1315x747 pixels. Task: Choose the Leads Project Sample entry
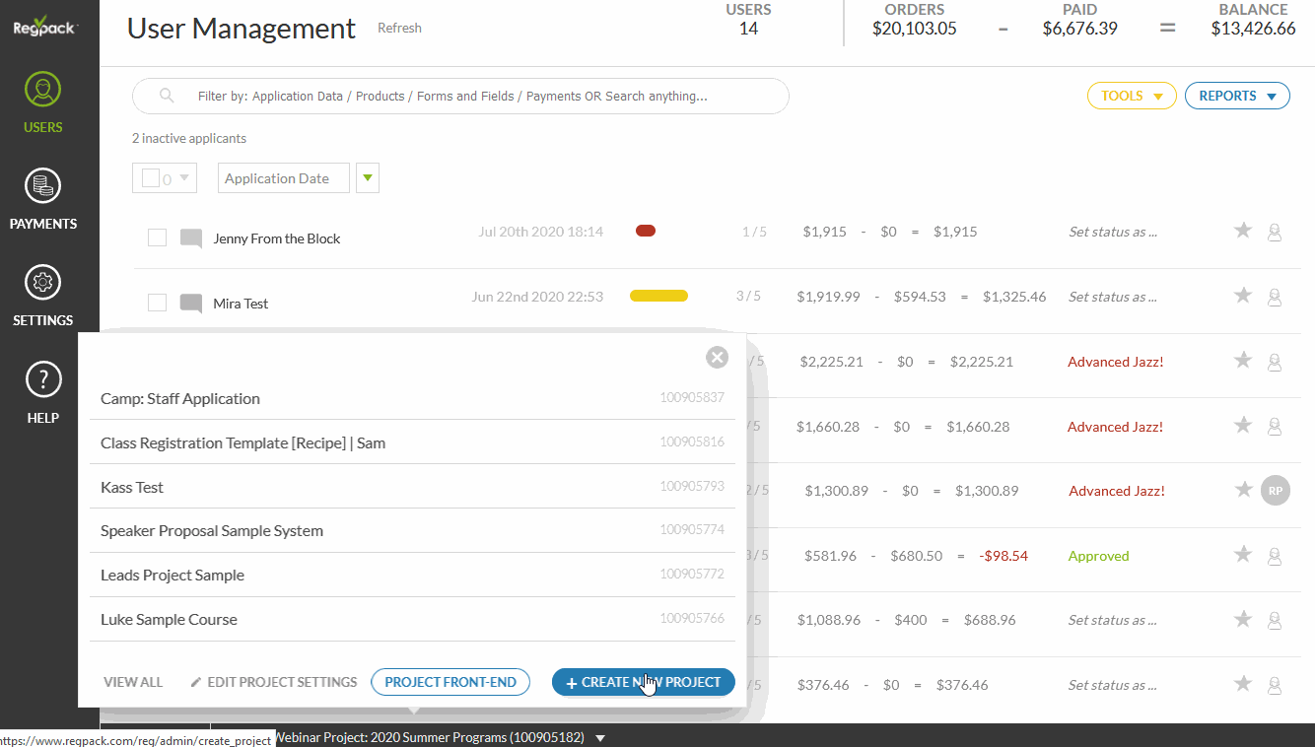pos(173,576)
